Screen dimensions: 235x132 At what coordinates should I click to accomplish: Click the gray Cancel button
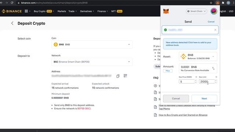[x=176, y=99]
